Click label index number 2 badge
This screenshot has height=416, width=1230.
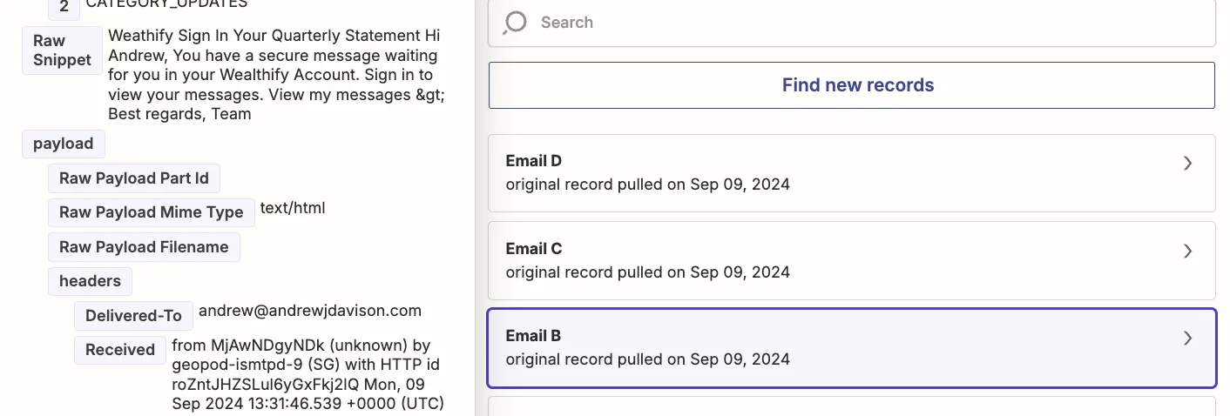tap(64, 6)
